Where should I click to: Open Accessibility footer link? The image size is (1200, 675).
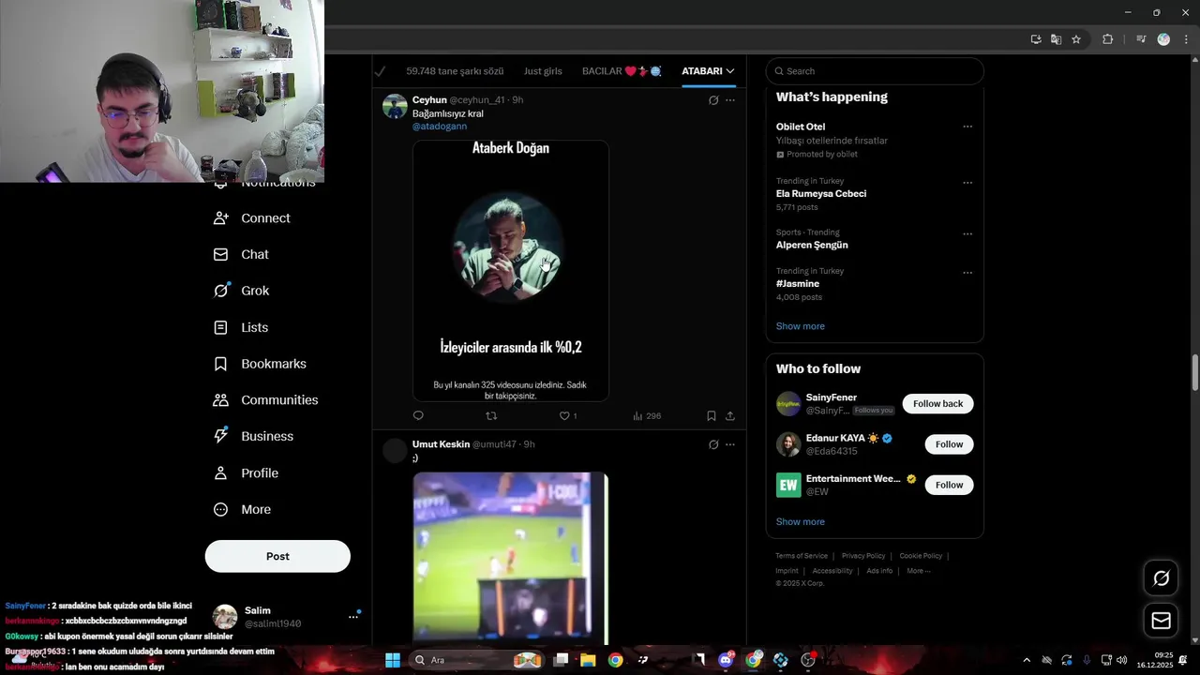pyautogui.click(x=832, y=571)
